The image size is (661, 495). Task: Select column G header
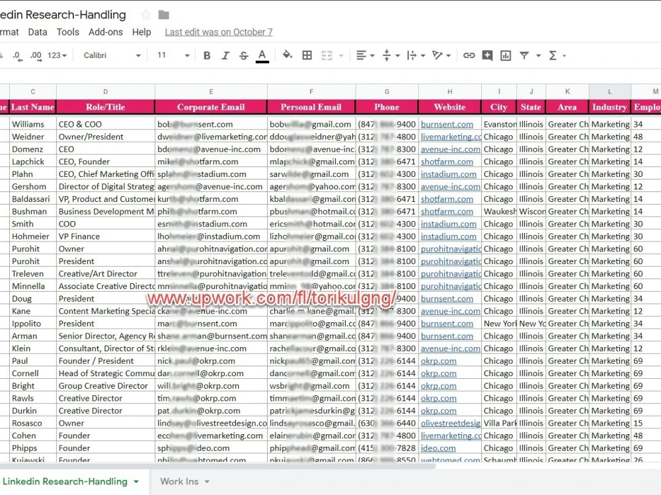(x=387, y=91)
